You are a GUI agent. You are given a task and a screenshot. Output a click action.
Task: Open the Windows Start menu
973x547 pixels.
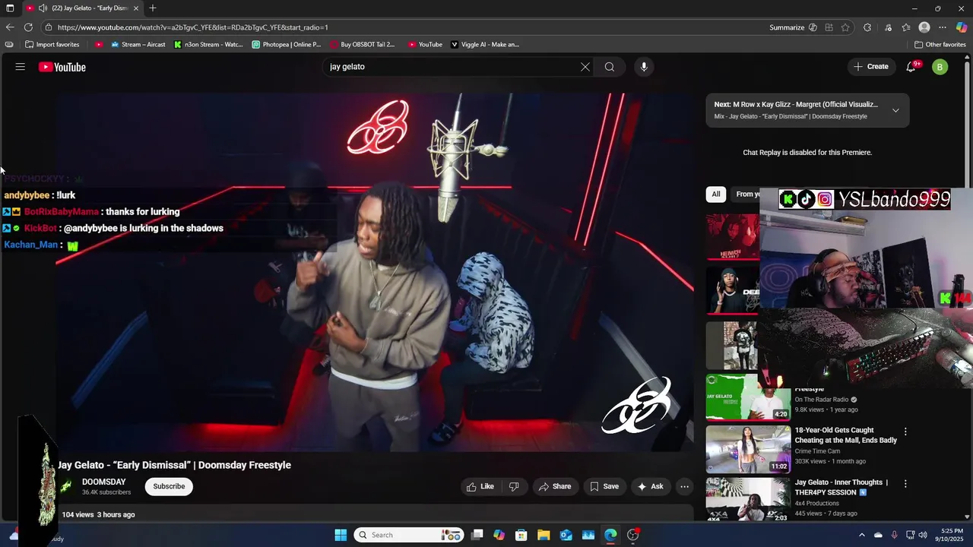(x=341, y=535)
